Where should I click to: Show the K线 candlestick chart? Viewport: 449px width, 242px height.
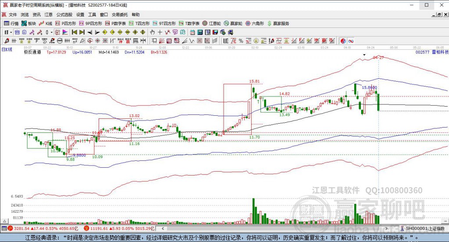click(46, 24)
